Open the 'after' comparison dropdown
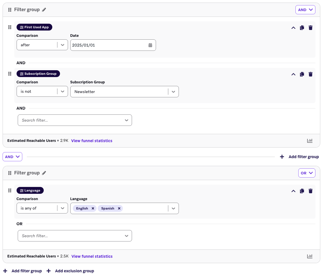The image size is (324, 278). pos(42,45)
